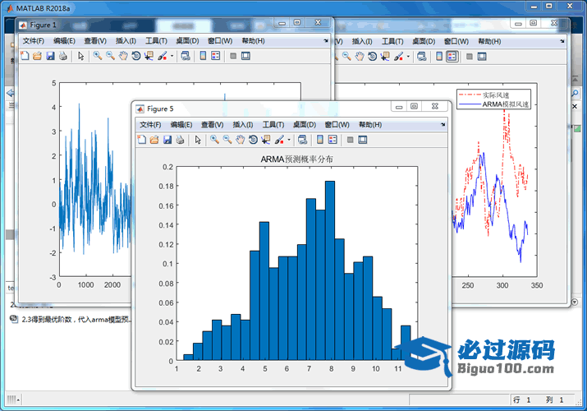Click Print Figure icon in Figure 5 toolbar
587x411 pixels.
click(180, 140)
